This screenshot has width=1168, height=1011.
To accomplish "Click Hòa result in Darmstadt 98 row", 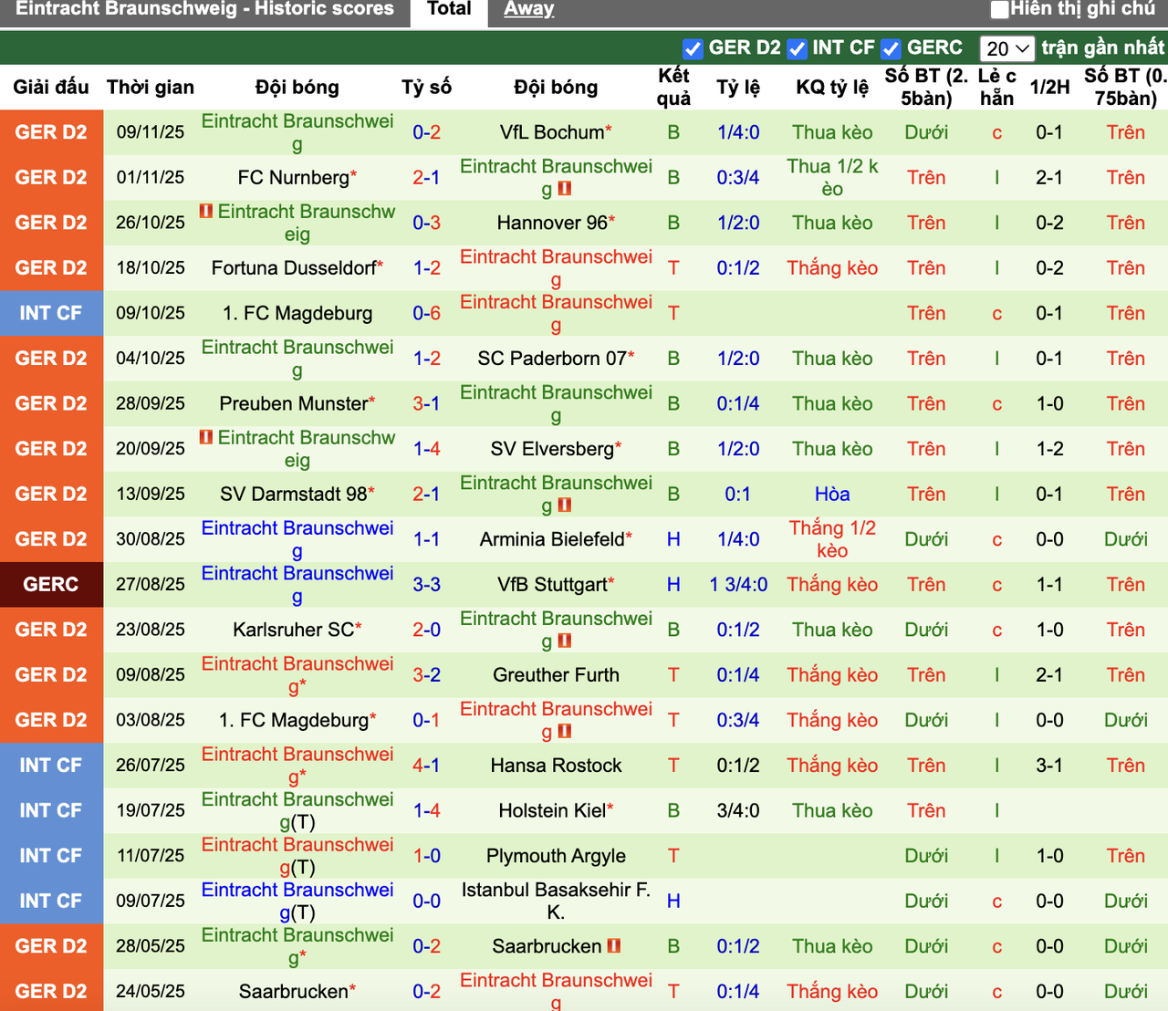I will (832, 495).
